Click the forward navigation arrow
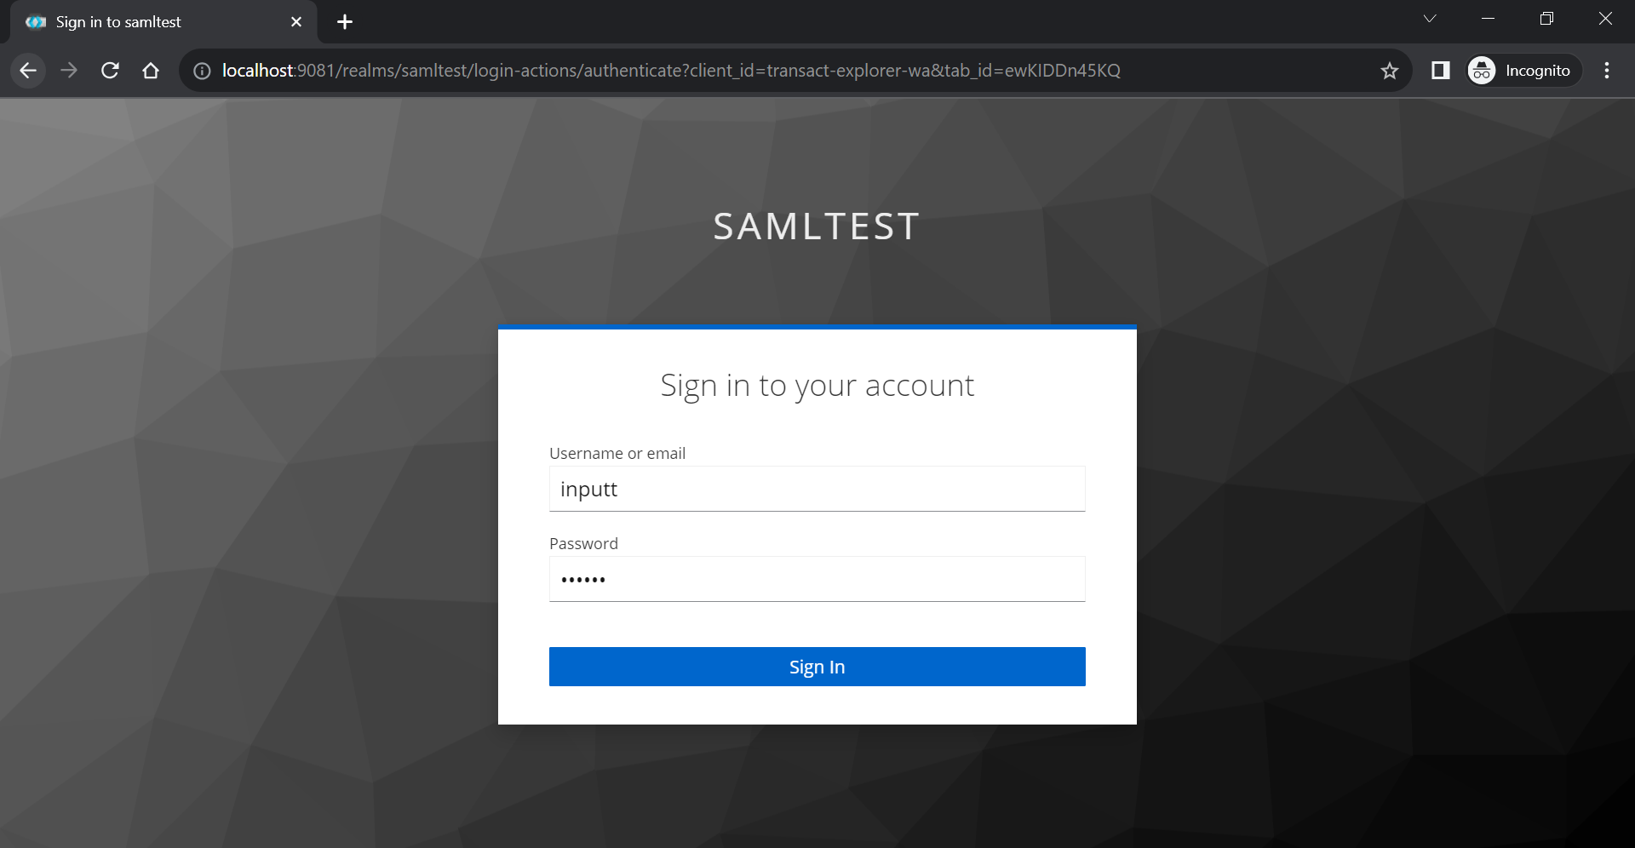The width and height of the screenshot is (1635, 848). [69, 71]
